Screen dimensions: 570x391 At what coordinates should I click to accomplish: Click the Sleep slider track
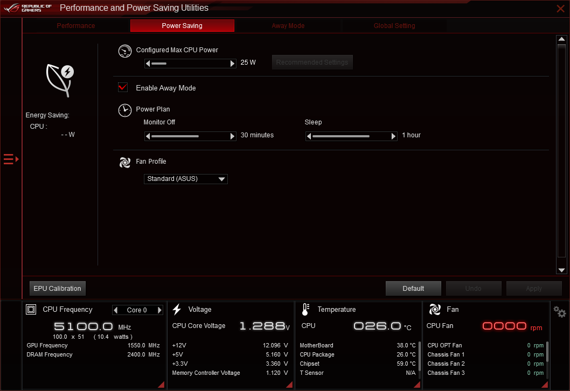[x=351, y=136]
